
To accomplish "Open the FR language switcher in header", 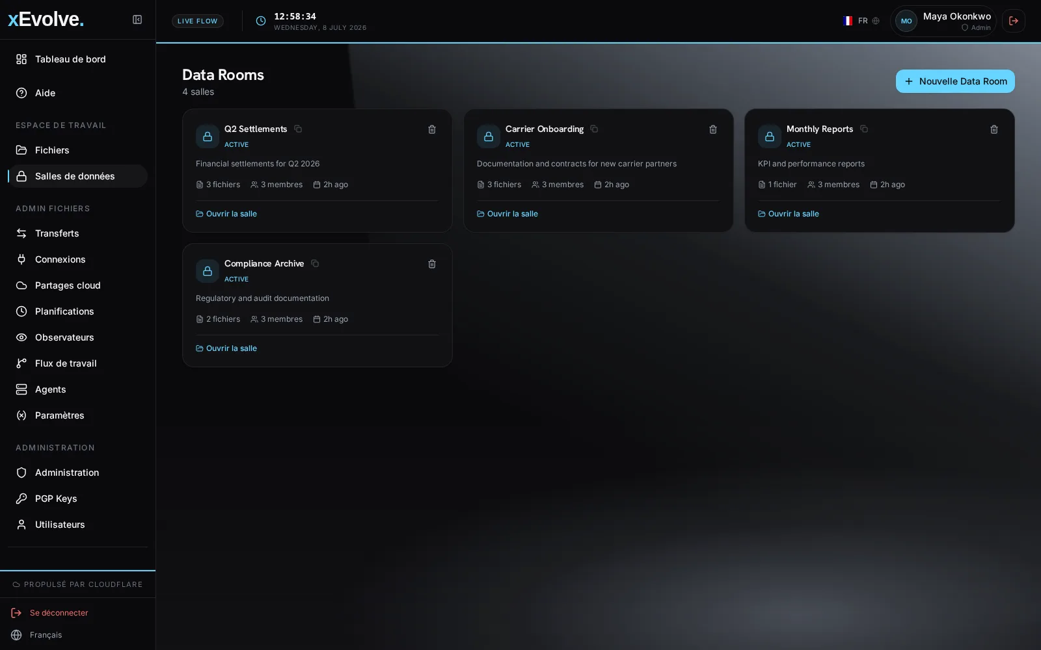I will click(x=861, y=21).
